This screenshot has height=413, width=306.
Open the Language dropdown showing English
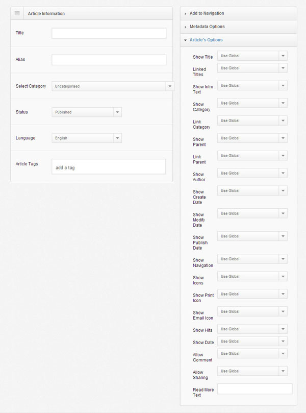point(87,138)
